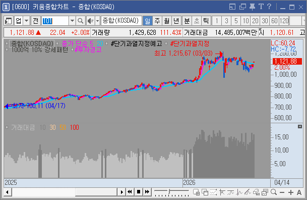This screenshot has width=307, height=200.
Task: Fast-forward the chart replay
Action: [147, 192]
